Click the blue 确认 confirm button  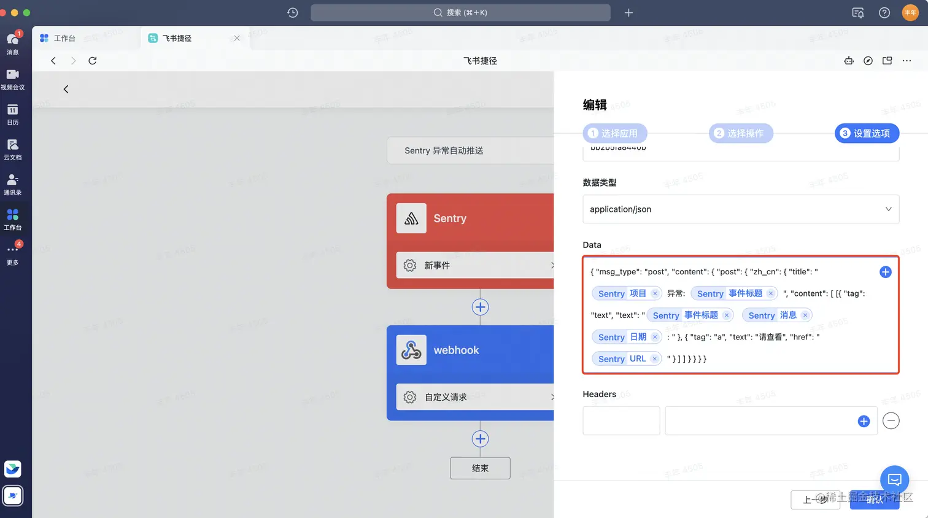[875, 500]
